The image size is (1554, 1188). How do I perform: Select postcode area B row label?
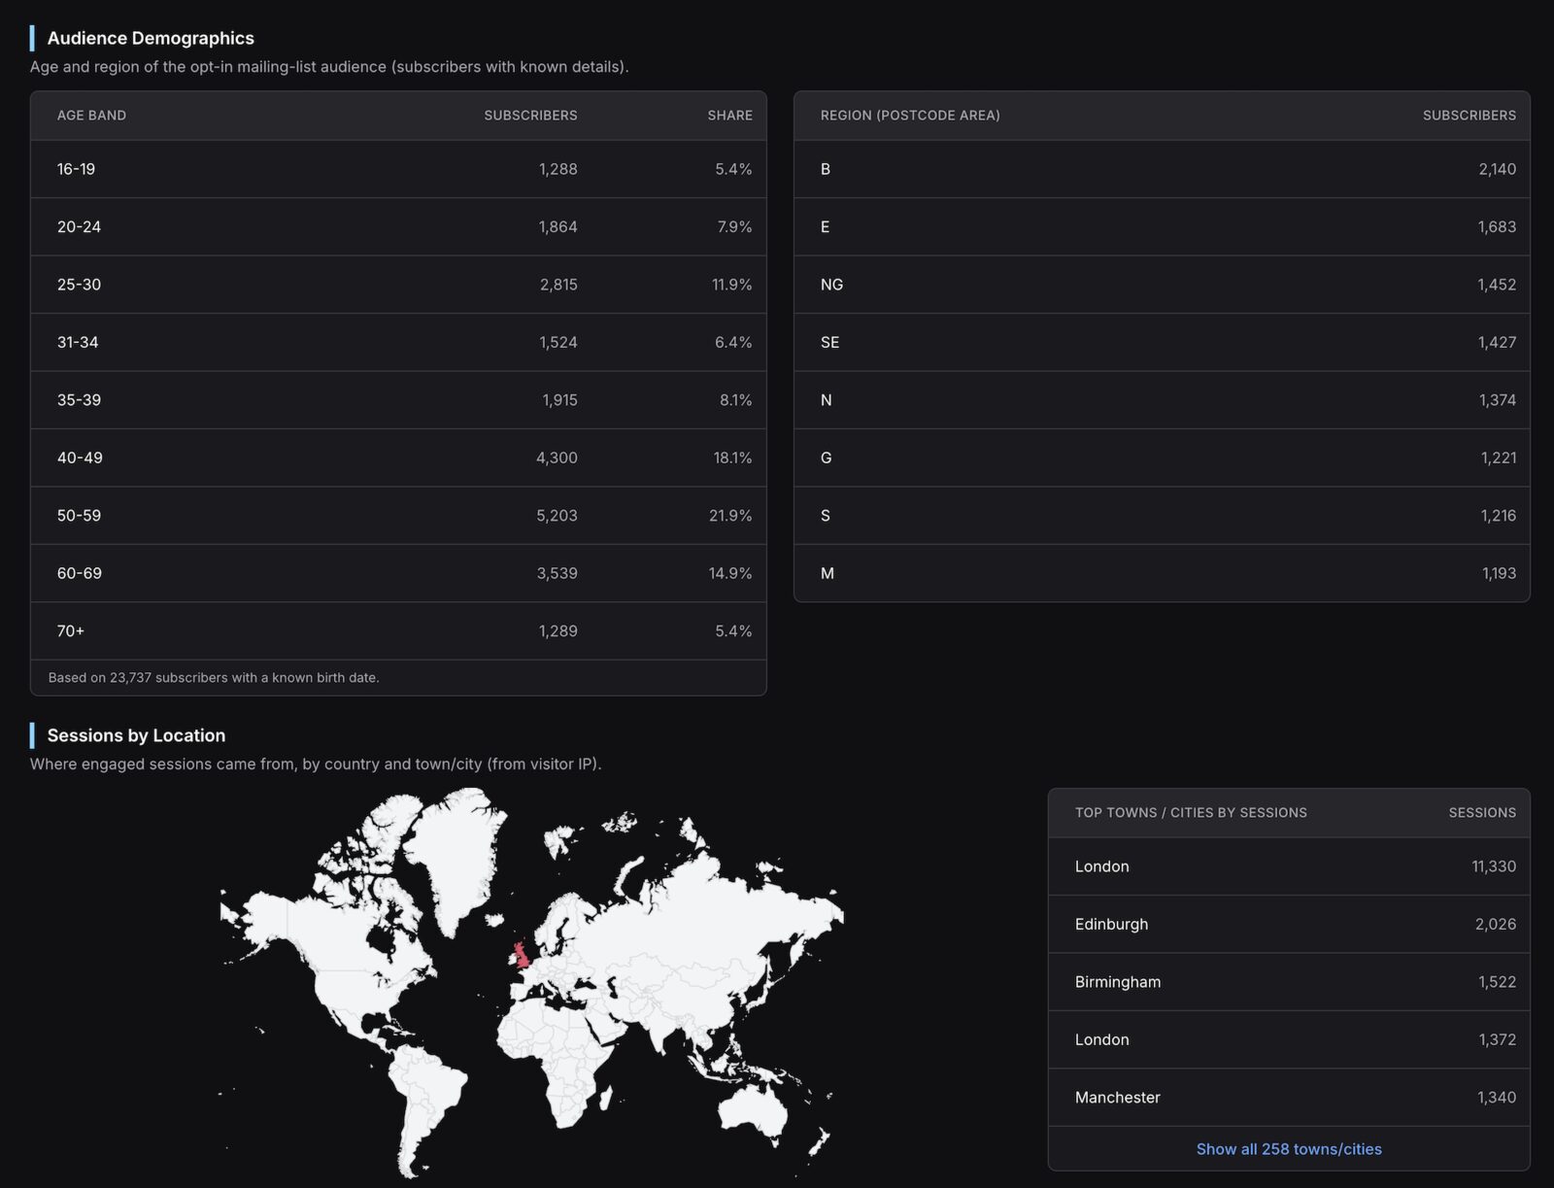[826, 169]
